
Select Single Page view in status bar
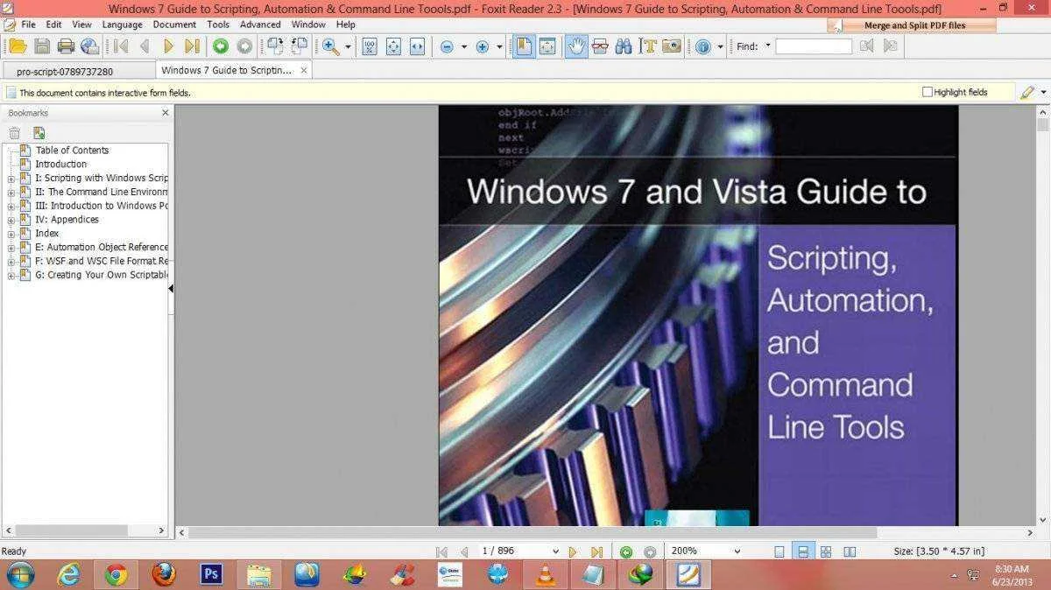[x=779, y=551]
